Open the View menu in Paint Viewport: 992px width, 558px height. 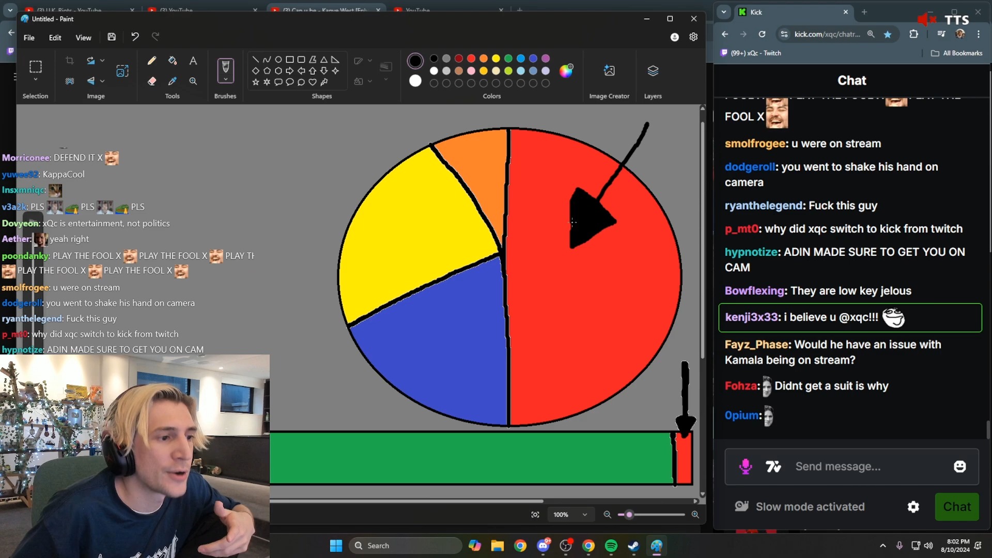(x=83, y=37)
